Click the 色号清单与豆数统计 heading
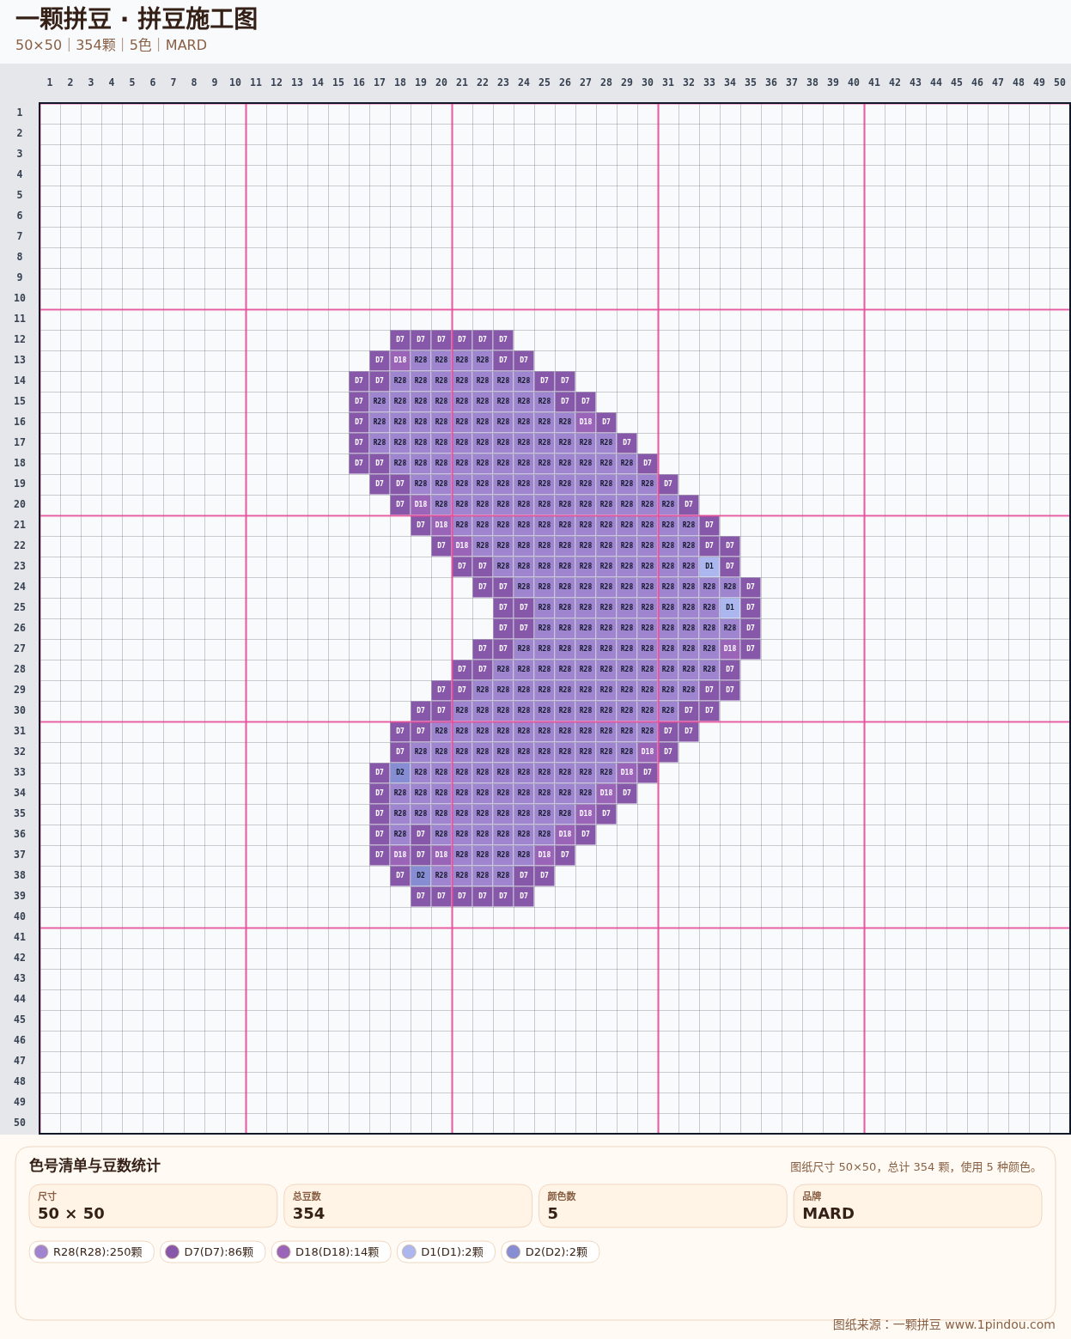The width and height of the screenshot is (1071, 1339). (94, 1166)
